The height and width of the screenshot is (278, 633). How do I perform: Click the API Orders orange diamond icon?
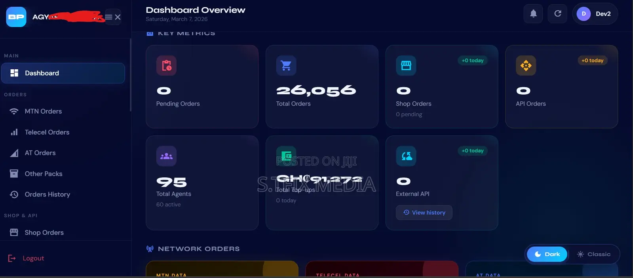tap(526, 65)
